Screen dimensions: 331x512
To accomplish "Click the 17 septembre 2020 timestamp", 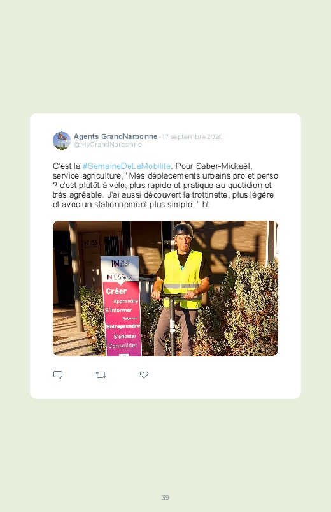I will tap(192, 137).
